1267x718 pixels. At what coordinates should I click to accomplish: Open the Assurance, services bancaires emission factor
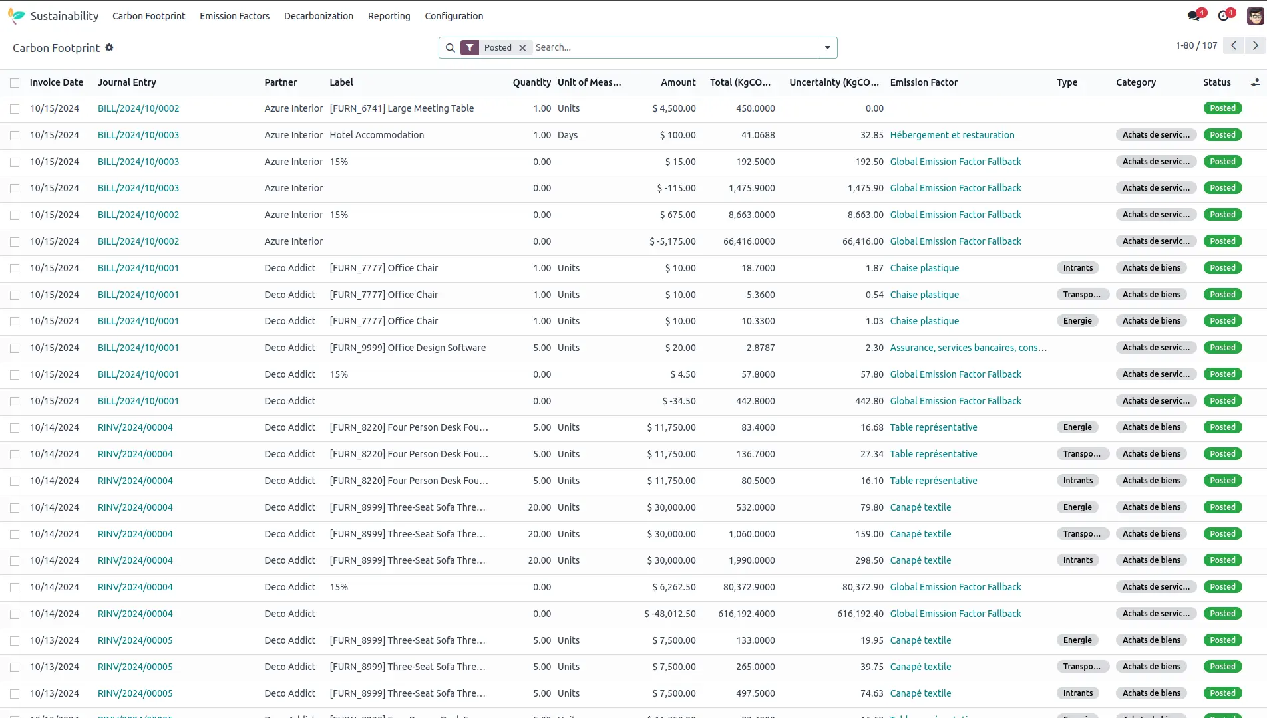click(x=968, y=348)
